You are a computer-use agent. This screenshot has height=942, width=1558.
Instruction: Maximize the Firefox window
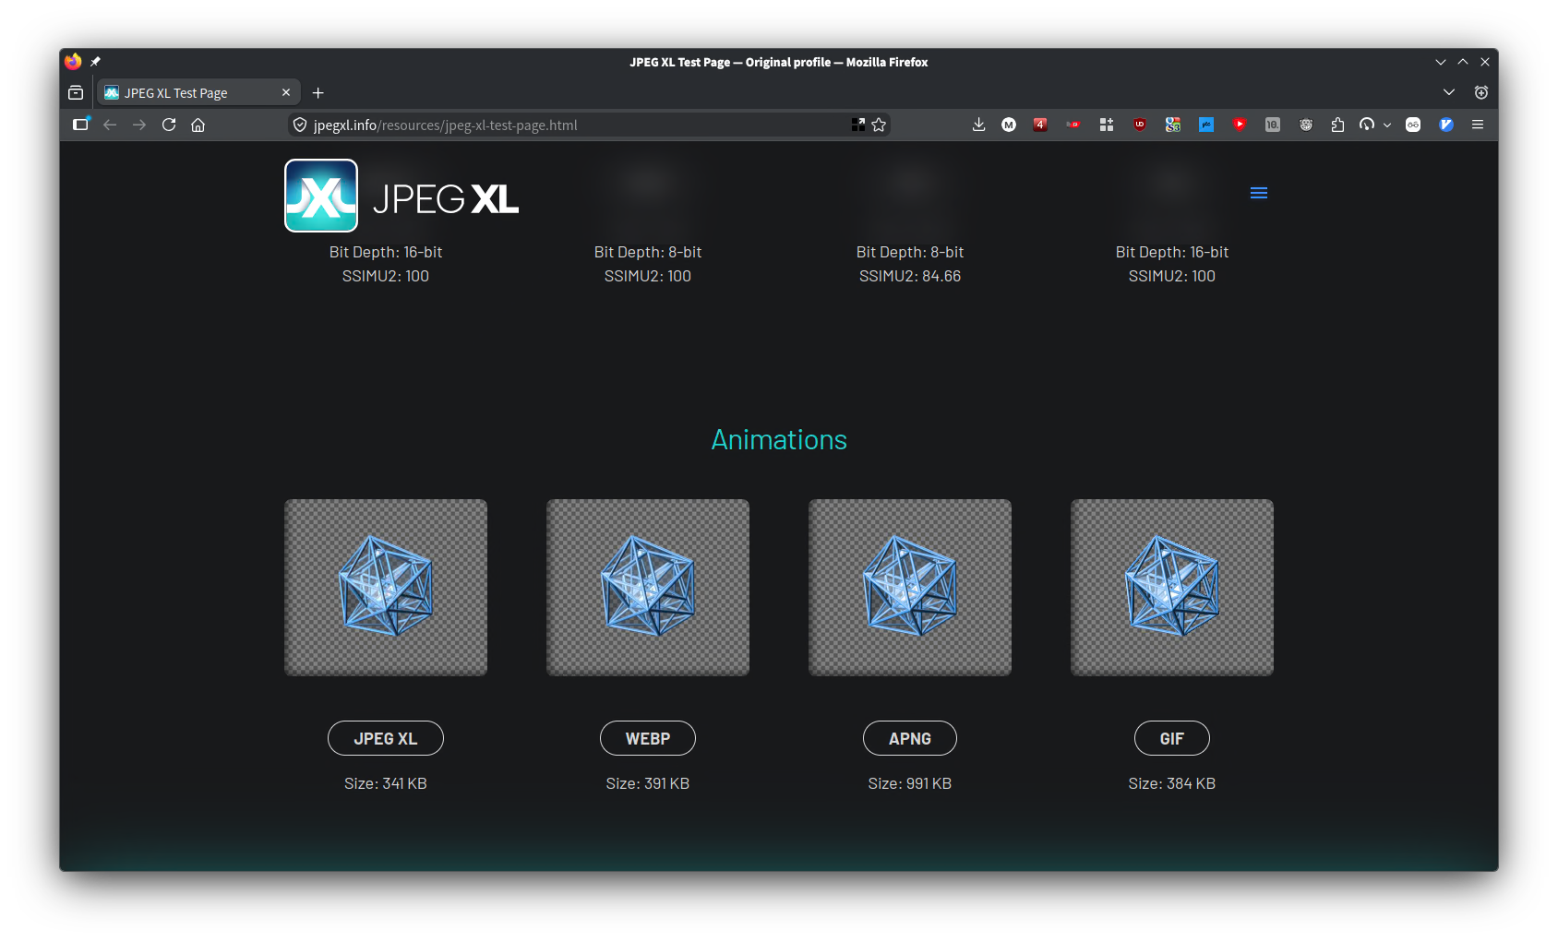1463,62
